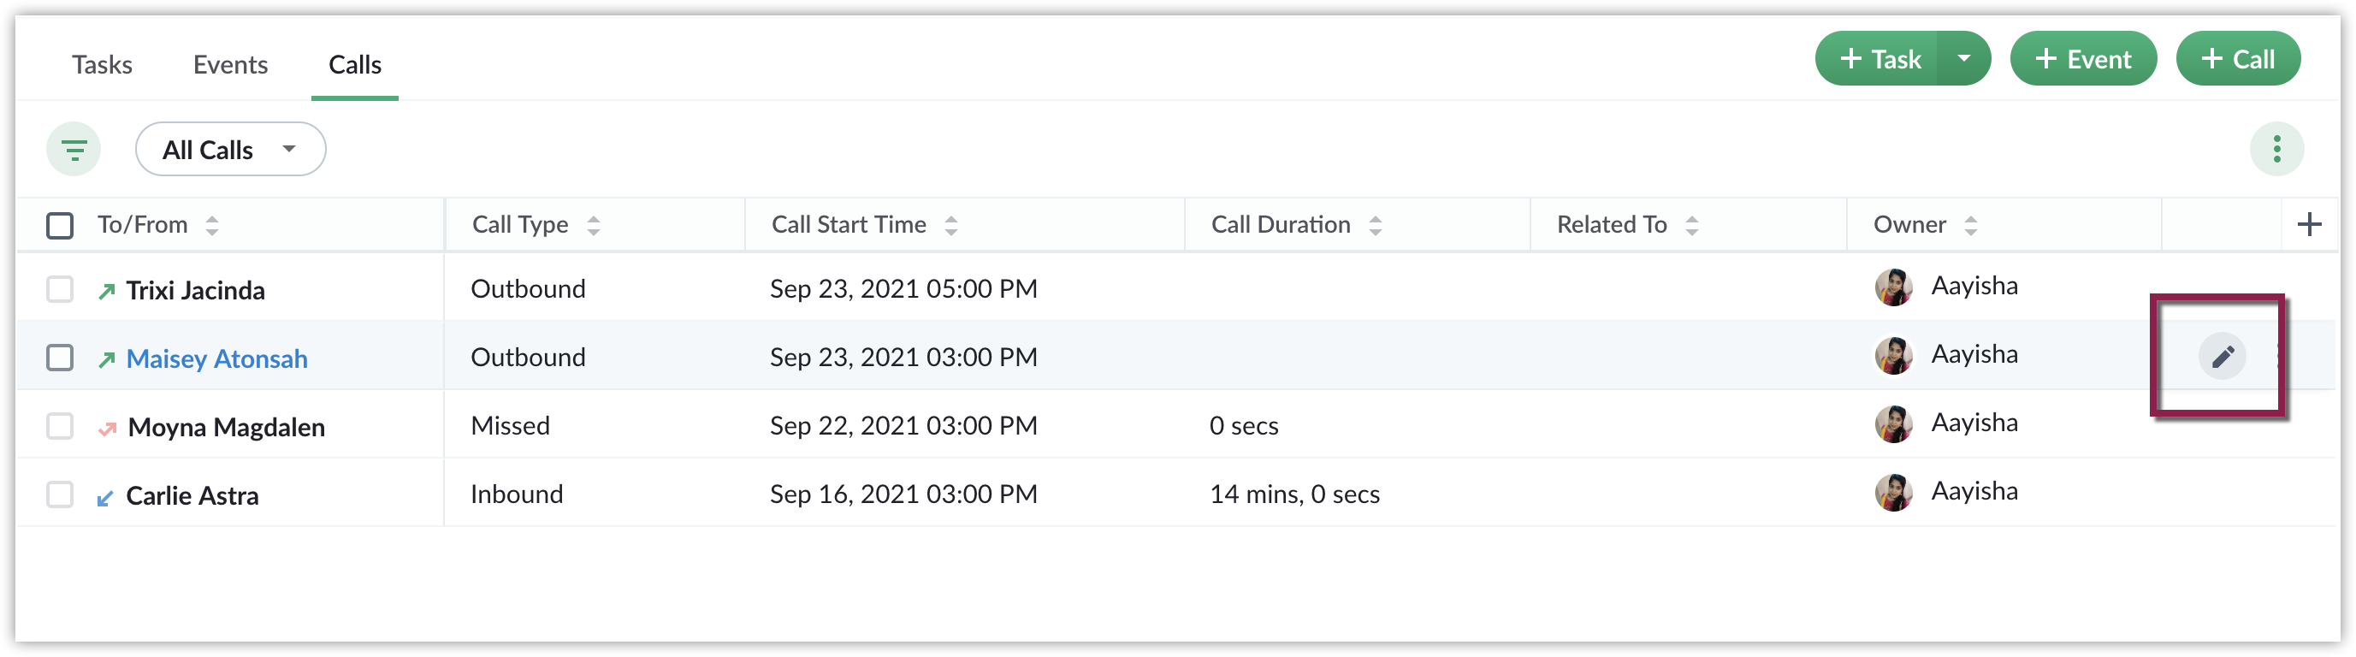Open the three-dot more options menu

point(2276,149)
